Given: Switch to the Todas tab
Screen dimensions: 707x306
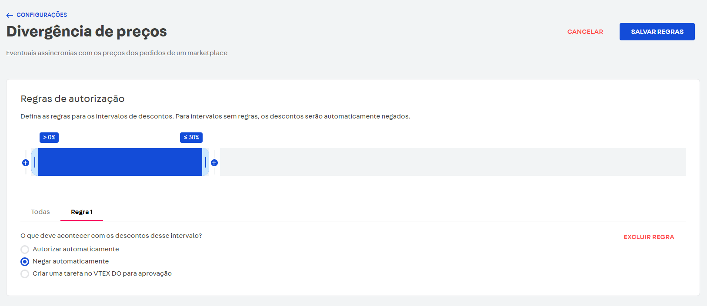Looking at the screenshot, I should [40, 212].
